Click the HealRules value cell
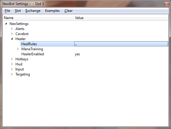The image size is (171, 129). (121, 44)
